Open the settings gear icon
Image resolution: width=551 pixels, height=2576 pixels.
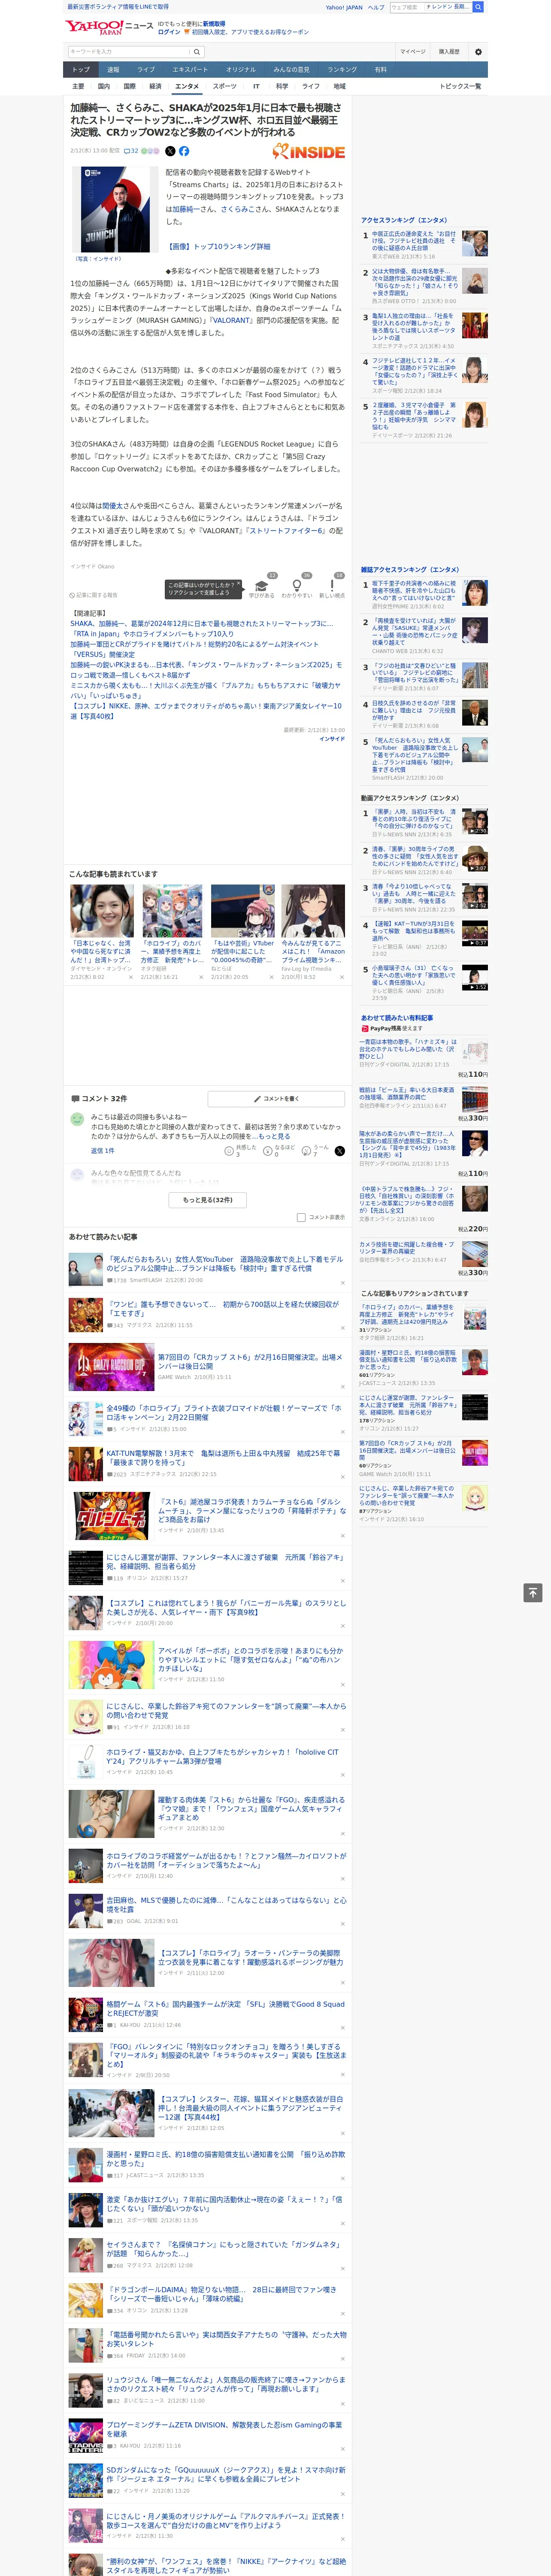[478, 52]
